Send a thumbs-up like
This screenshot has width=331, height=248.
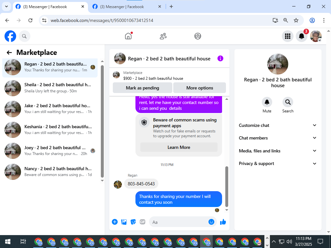coord(223,222)
